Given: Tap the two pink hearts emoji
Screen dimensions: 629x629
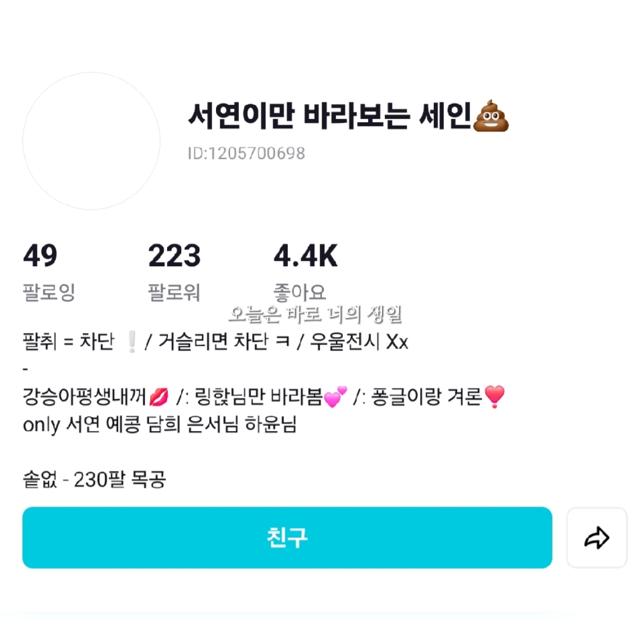Looking at the screenshot, I should click(335, 398).
